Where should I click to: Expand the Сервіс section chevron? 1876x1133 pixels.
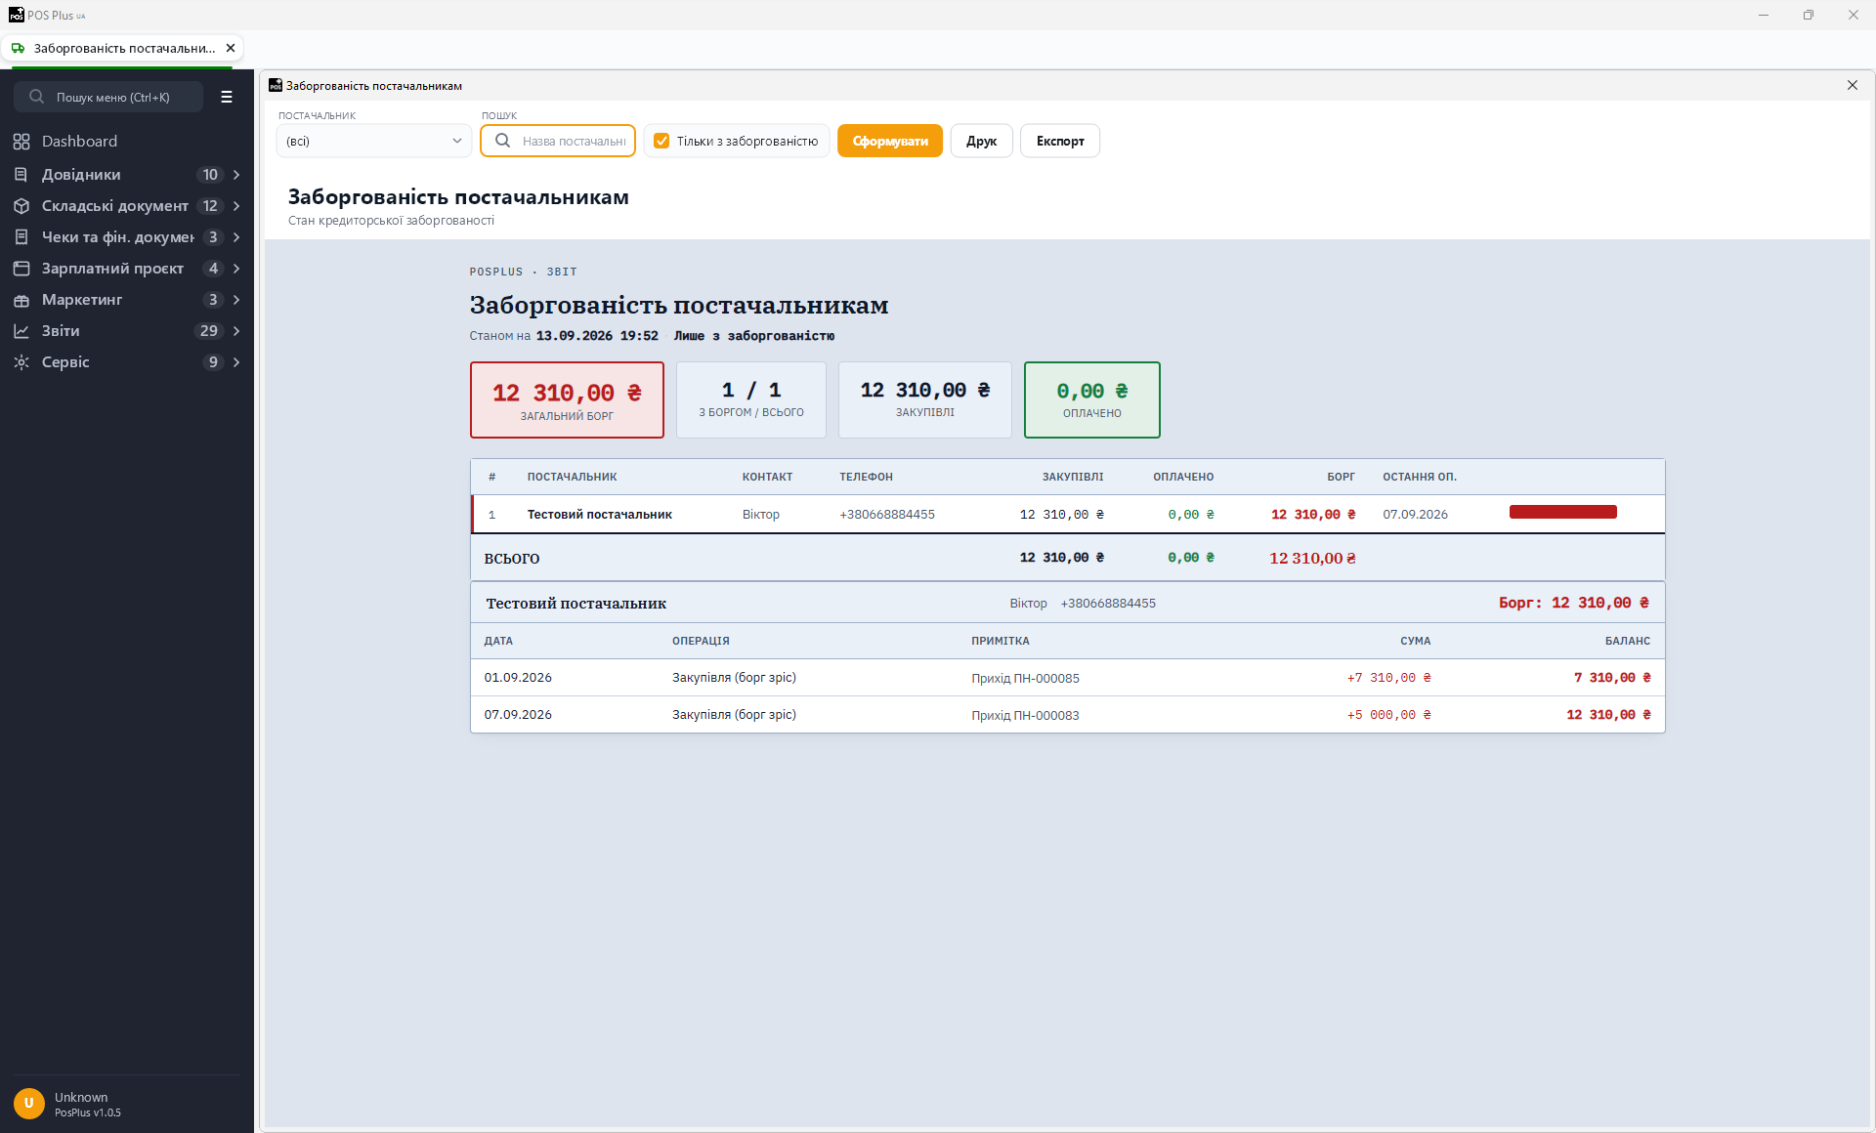(x=236, y=362)
